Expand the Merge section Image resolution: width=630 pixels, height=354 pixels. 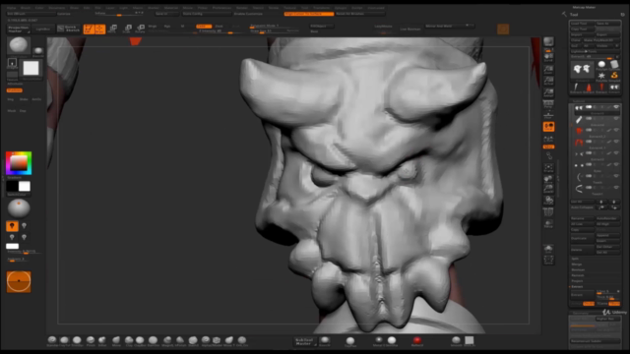(x=577, y=265)
